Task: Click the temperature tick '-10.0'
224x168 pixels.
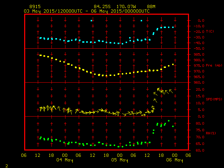Action: tap(199, 26)
